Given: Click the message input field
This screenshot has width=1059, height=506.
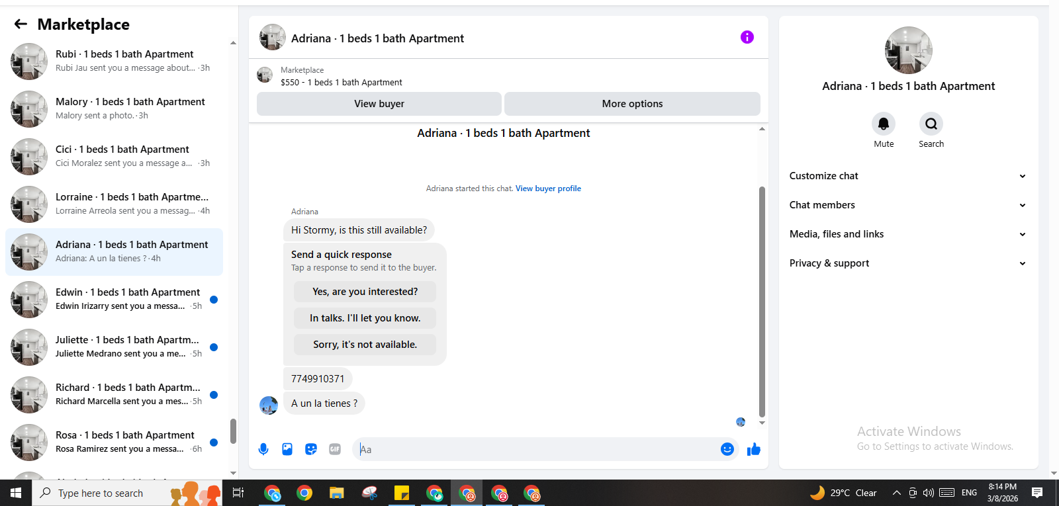Looking at the screenshot, I should [536, 449].
